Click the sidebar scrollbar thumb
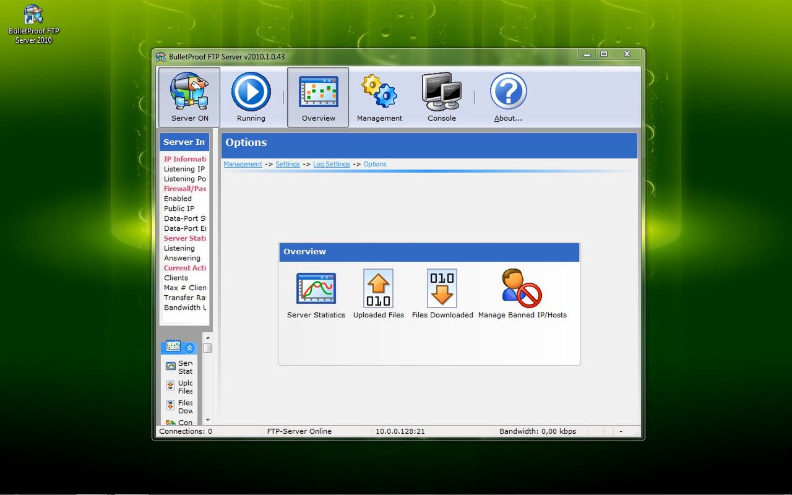Image resolution: width=792 pixels, height=495 pixels. pyautogui.click(x=208, y=348)
